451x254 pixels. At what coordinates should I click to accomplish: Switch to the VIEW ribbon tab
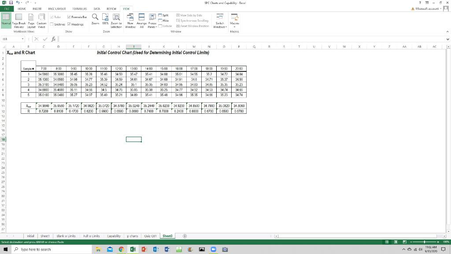coord(126,8)
